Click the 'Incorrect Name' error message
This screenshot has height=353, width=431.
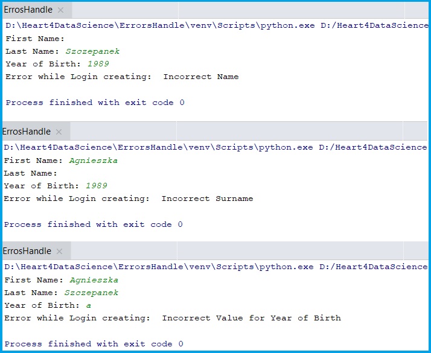coord(200,77)
